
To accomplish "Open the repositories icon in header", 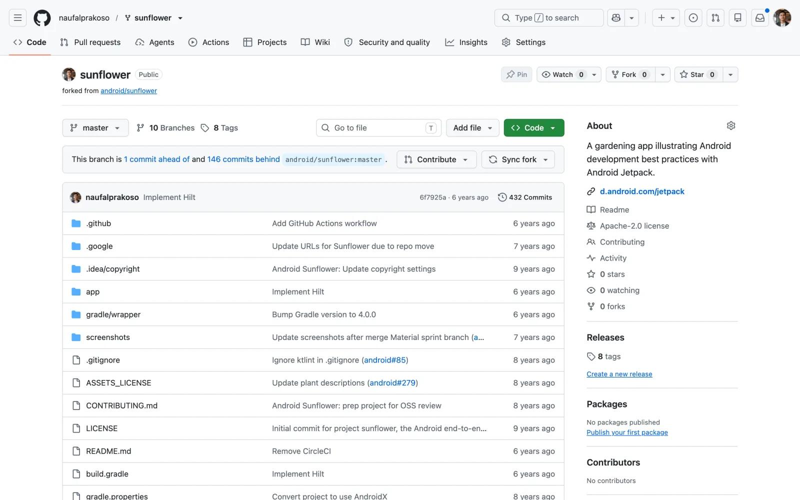I will pyautogui.click(x=737, y=18).
